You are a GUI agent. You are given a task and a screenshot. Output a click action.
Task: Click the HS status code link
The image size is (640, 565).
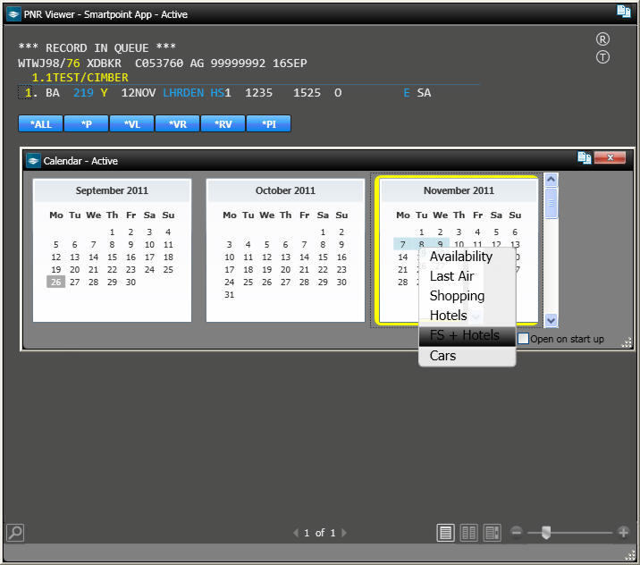click(x=217, y=93)
